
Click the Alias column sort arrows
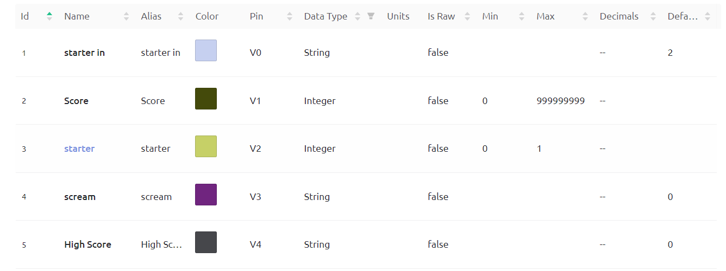(181, 16)
